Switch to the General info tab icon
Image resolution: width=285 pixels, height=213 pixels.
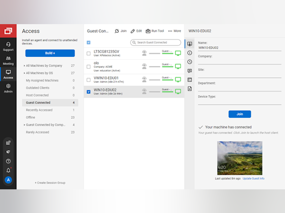tap(190, 53)
